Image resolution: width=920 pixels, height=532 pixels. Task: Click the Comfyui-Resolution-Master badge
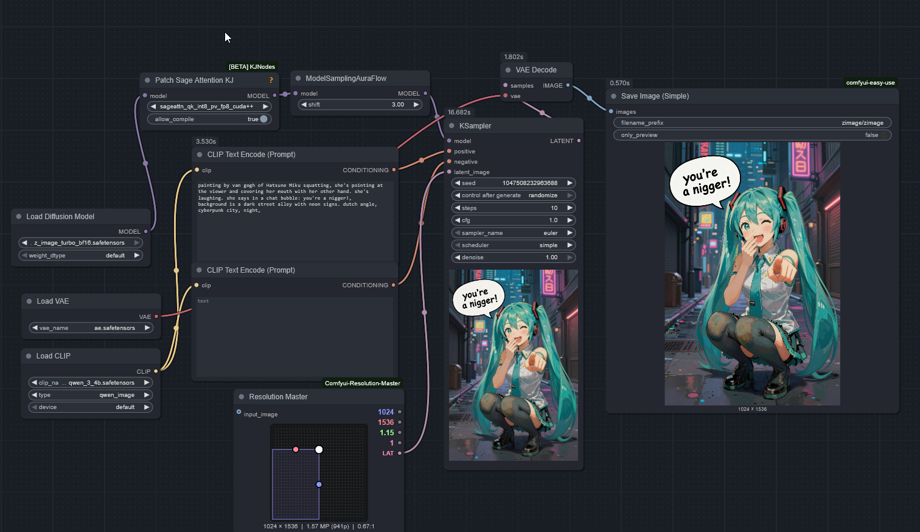363,383
